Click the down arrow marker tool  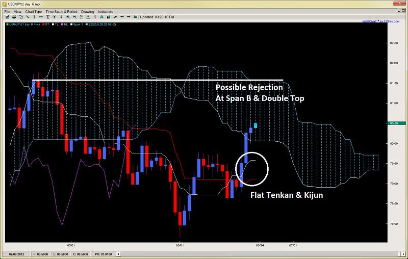61,17
